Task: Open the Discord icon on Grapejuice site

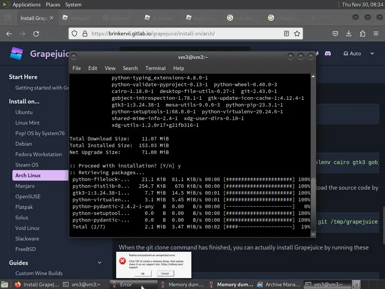Action: [328, 53]
